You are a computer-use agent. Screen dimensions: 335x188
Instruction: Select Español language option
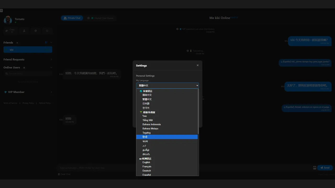click(x=167, y=174)
